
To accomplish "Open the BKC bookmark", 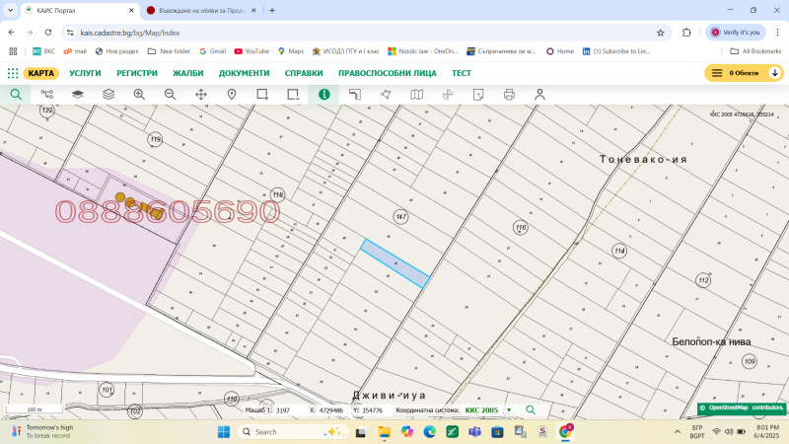I will (x=43, y=51).
